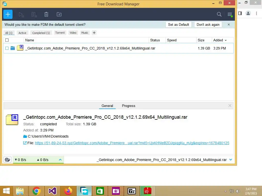The height and width of the screenshot is (196, 262).
Task: Filter by Active downloads
Action: (x=23, y=33)
